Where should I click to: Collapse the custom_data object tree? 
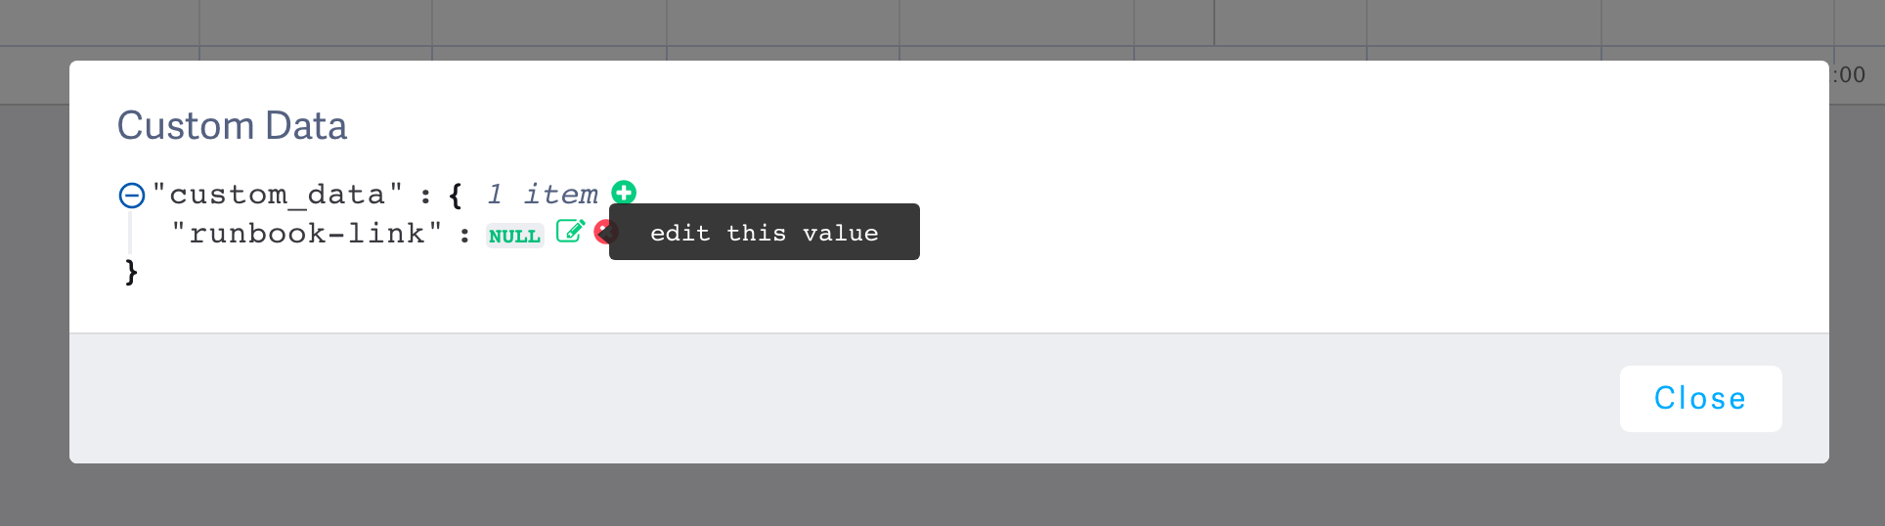132,196
